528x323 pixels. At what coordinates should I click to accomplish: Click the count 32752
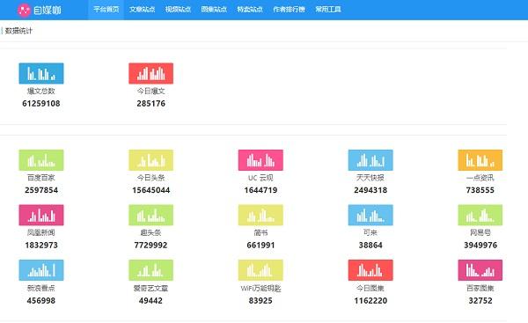point(480,301)
